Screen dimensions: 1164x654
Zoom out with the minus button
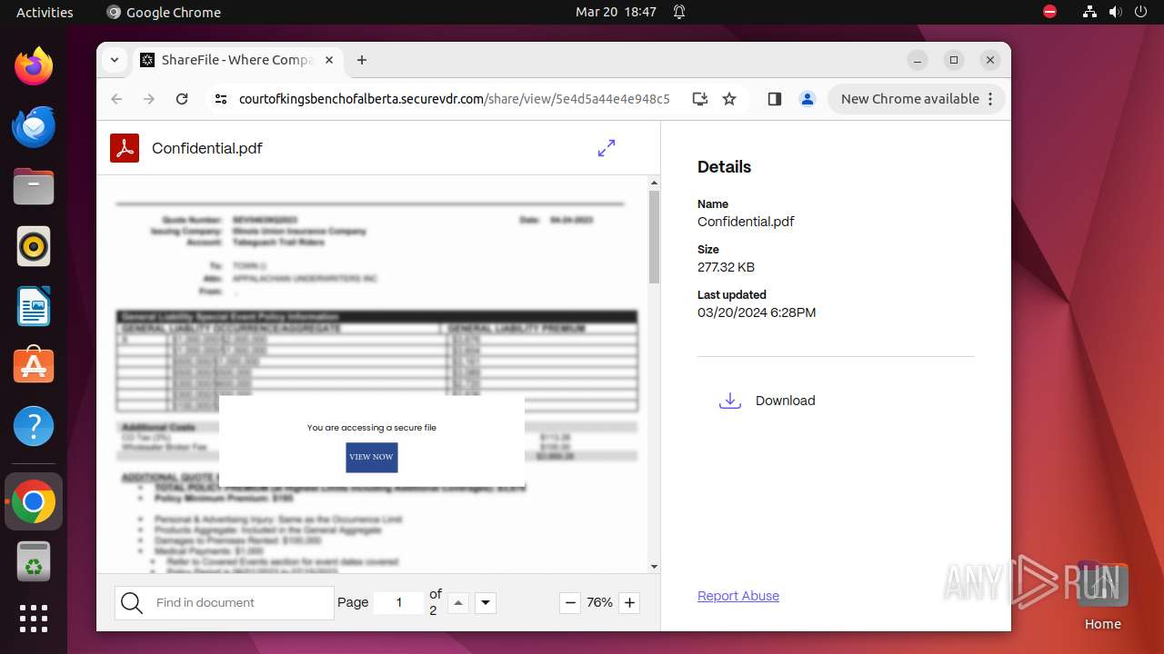click(570, 602)
